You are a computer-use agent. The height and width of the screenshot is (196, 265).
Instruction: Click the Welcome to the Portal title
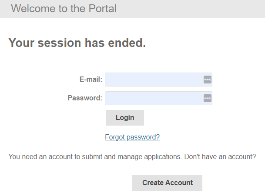64,8
